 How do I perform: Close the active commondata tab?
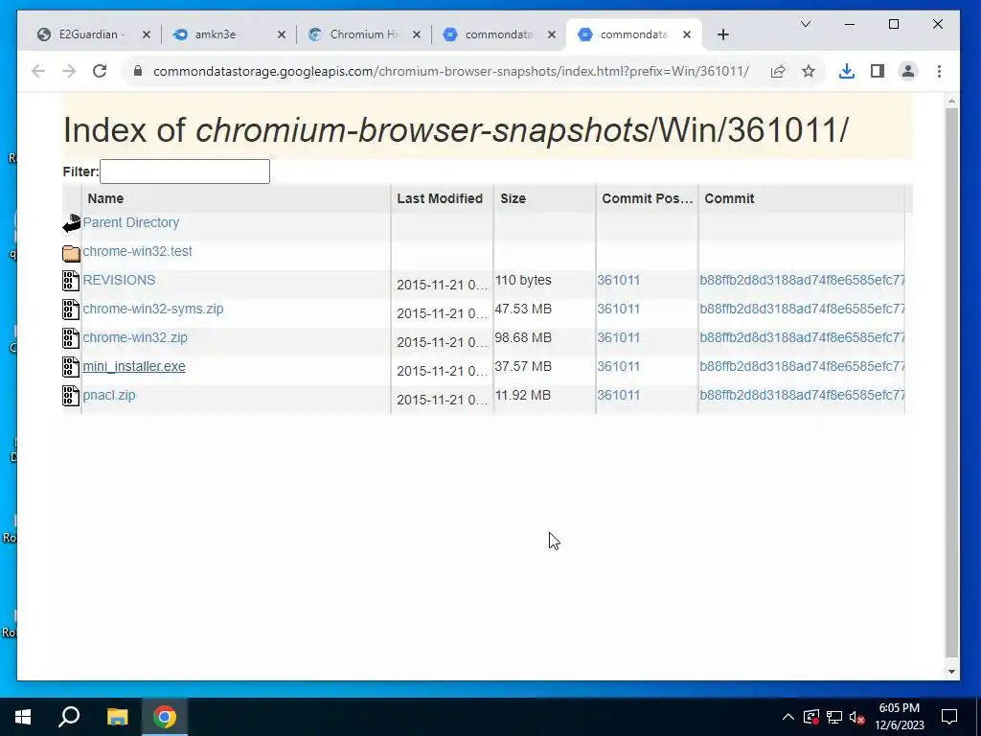click(687, 34)
